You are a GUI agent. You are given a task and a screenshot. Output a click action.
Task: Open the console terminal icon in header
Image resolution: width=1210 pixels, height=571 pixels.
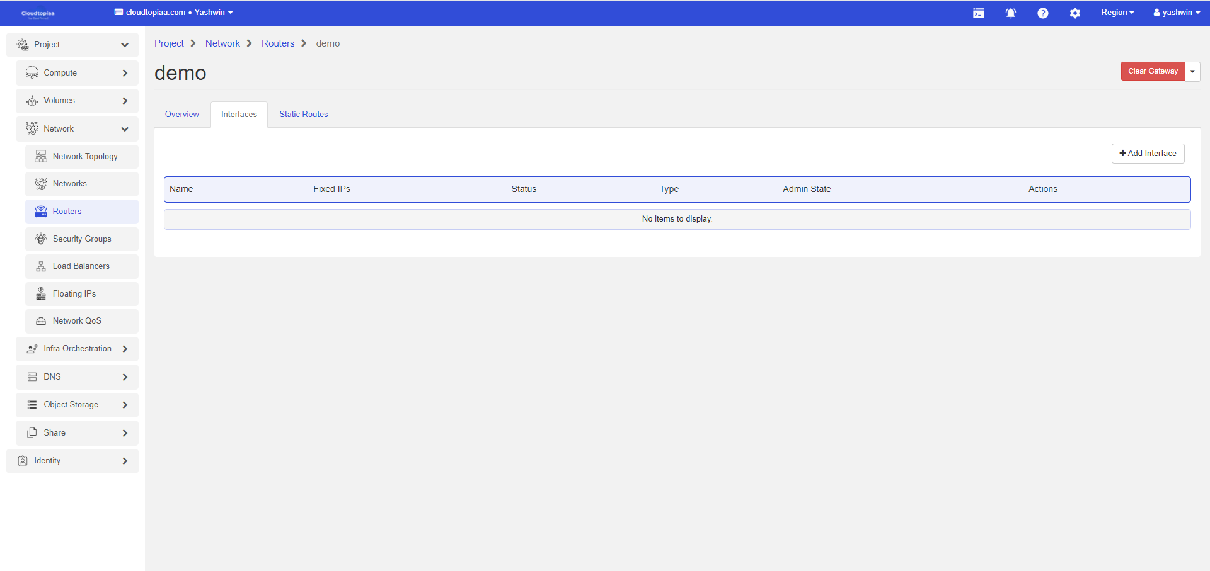pos(978,13)
